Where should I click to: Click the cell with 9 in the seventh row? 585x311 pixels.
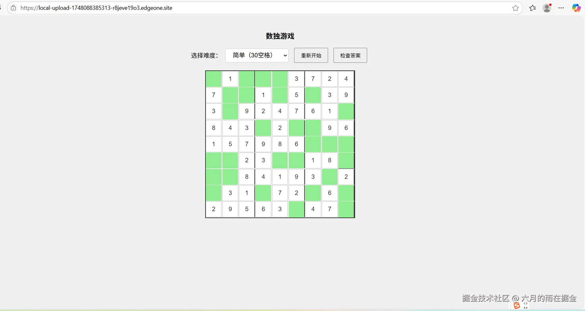pyautogui.click(x=296, y=177)
